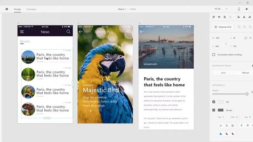Click the 85.3% zoom value
Screen dimensions: 253x142
coord(218,9)
